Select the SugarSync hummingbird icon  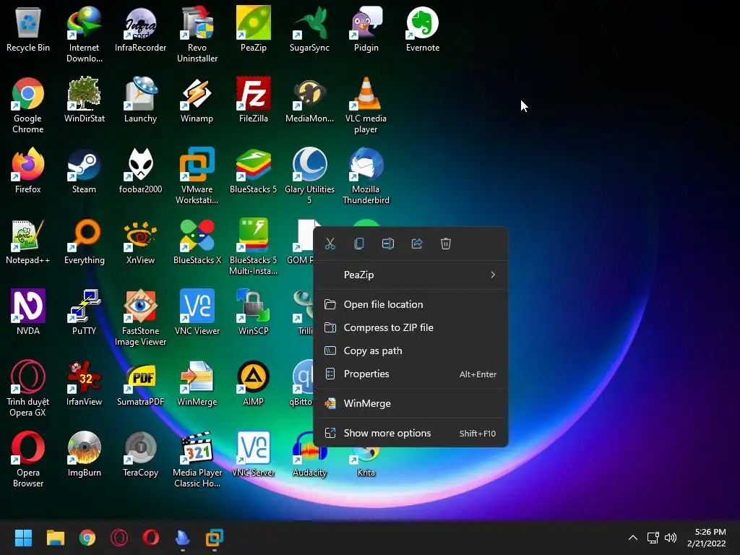309,28
